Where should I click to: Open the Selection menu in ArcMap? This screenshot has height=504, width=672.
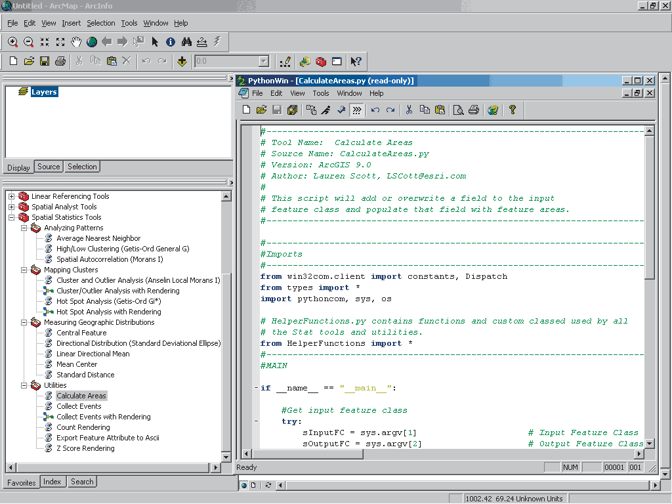coord(101,23)
